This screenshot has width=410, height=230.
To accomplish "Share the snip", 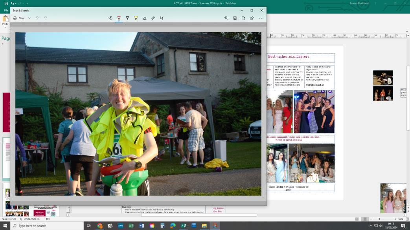I will pos(252,18).
